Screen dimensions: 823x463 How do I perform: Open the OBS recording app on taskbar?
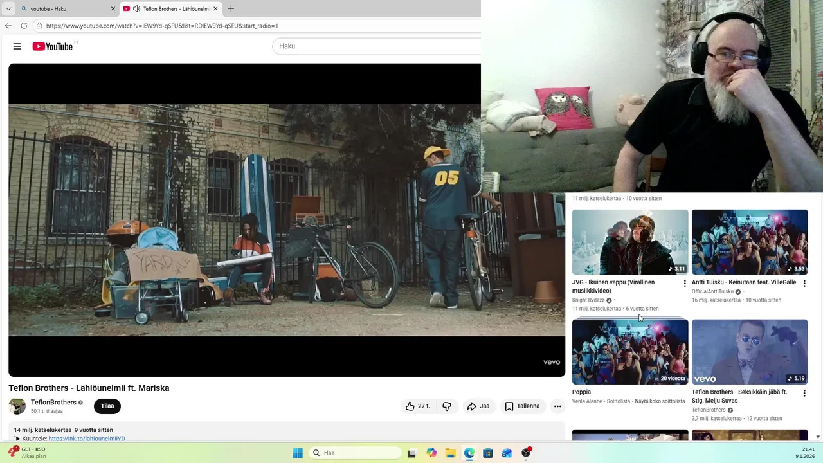[526, 453]
